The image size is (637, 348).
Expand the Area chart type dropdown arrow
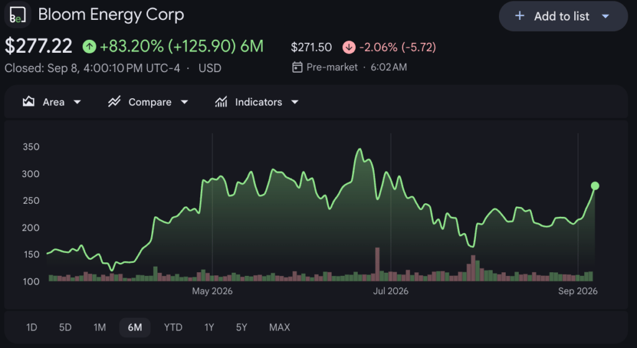[77, 102]
